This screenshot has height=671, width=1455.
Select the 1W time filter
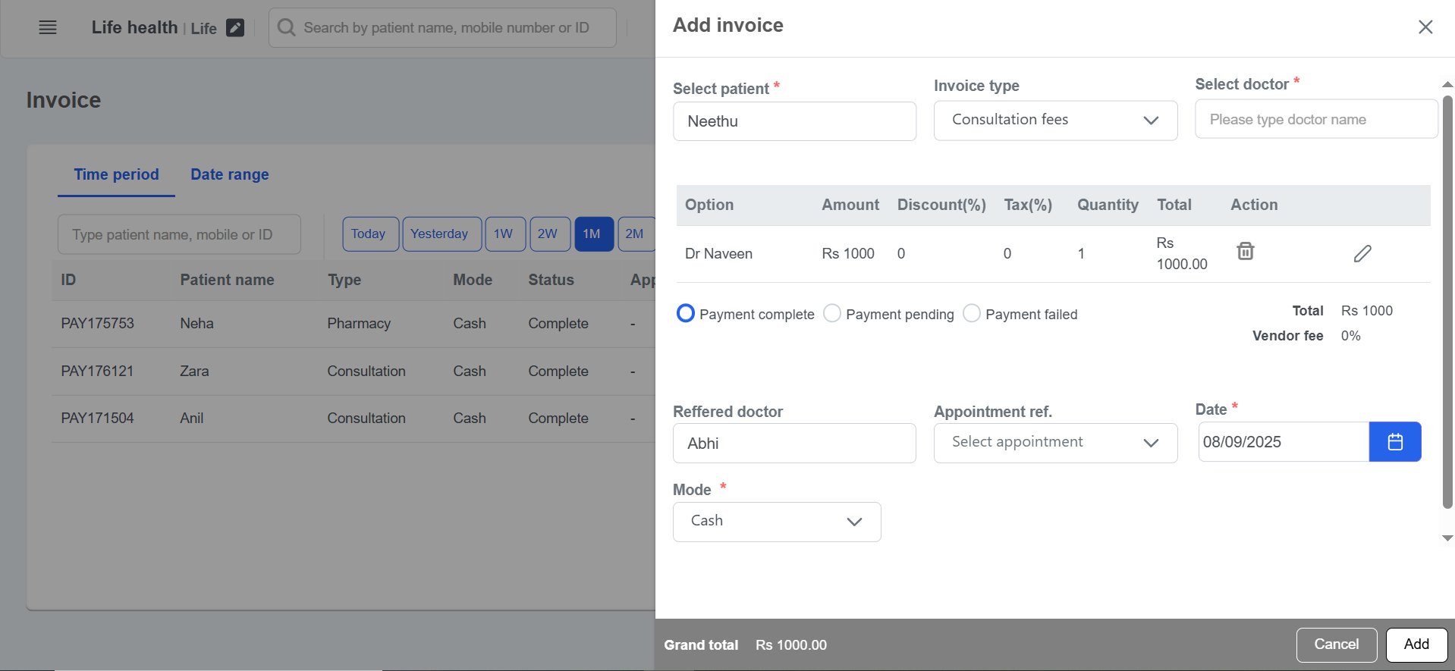click(504, 234)
